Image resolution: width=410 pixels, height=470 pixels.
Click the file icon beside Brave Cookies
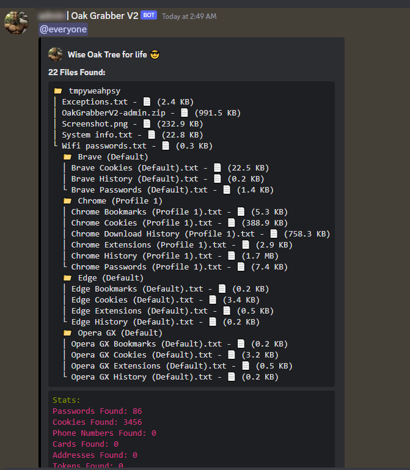pyautogui.click(x=218, y=167)
